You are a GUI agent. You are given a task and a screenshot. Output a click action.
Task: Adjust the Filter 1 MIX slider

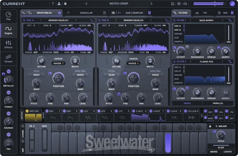pyautogui.click(x=228, y=32)
